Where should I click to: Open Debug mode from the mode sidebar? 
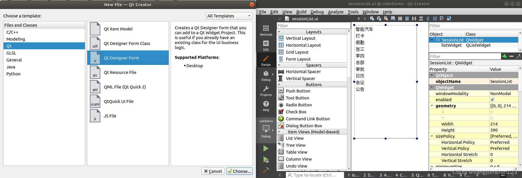pos(266,75)
